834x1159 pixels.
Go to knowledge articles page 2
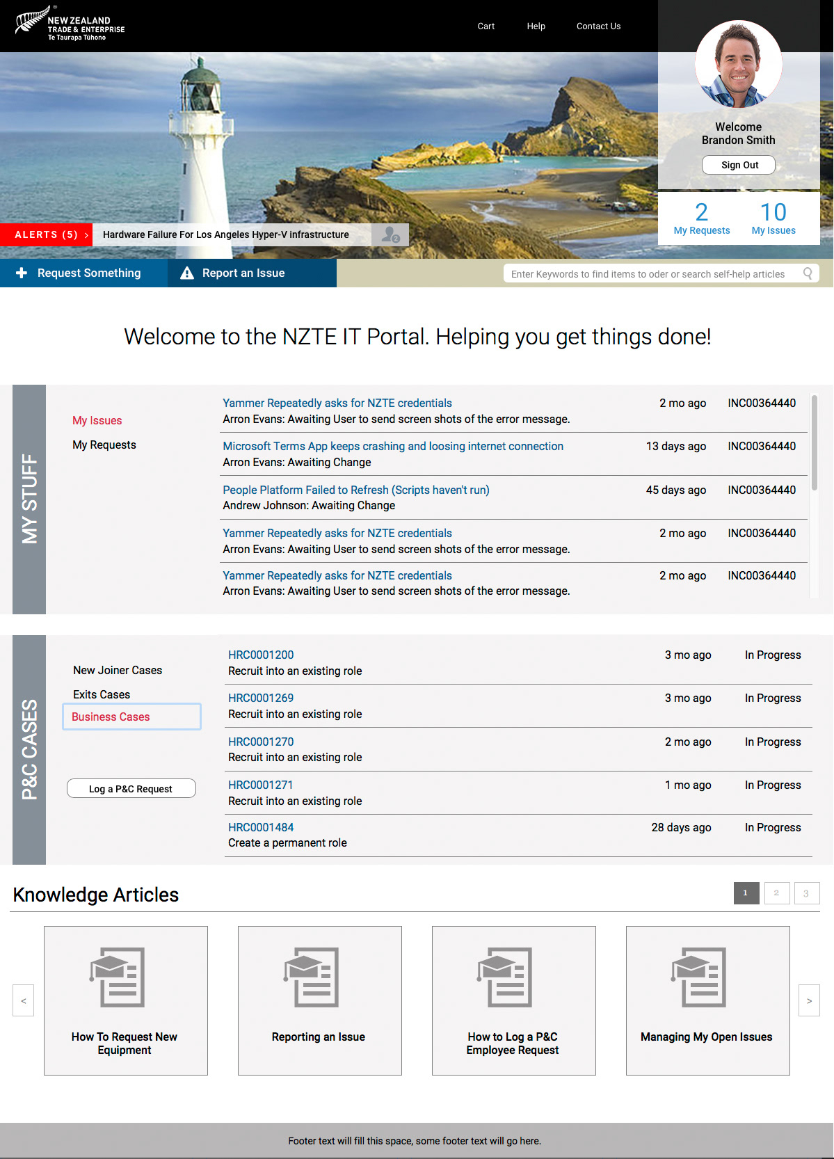click(x=776, y=893)
